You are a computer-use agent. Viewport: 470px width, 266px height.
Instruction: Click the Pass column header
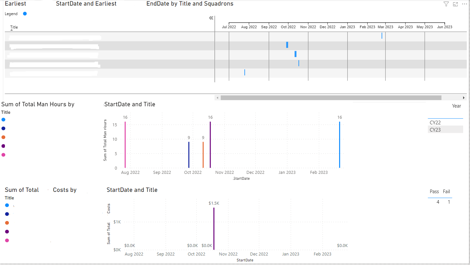click(434, 192)
